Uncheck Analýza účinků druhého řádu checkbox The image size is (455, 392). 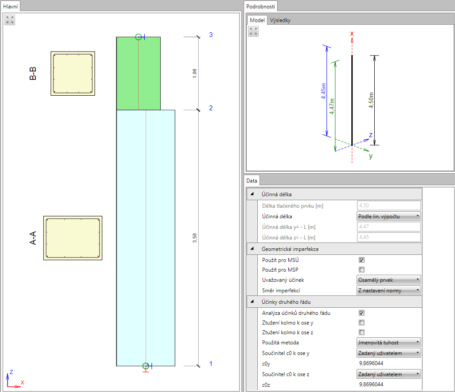tap(361, 313)
